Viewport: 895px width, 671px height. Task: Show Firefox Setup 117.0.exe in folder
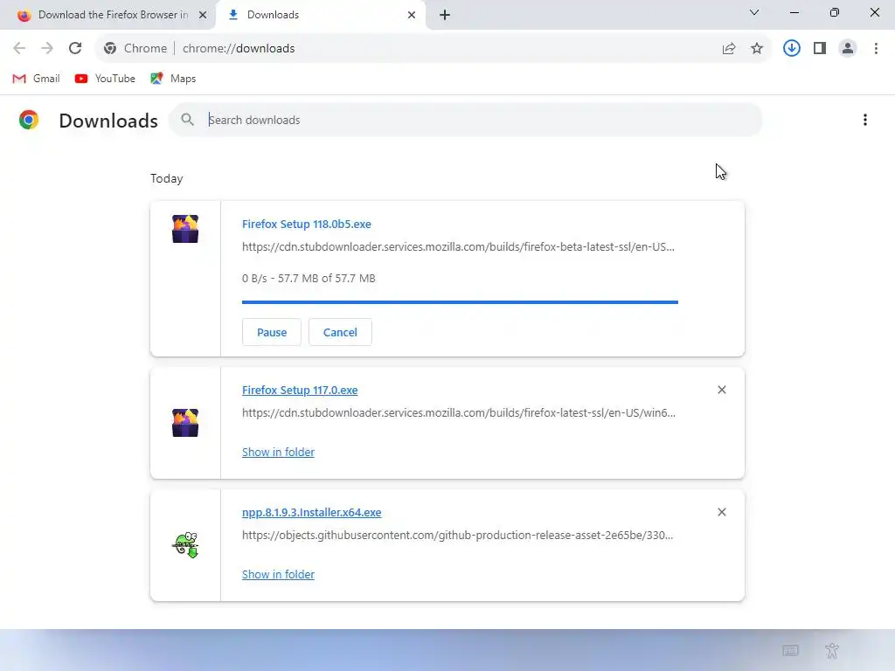tap(278, 452)
